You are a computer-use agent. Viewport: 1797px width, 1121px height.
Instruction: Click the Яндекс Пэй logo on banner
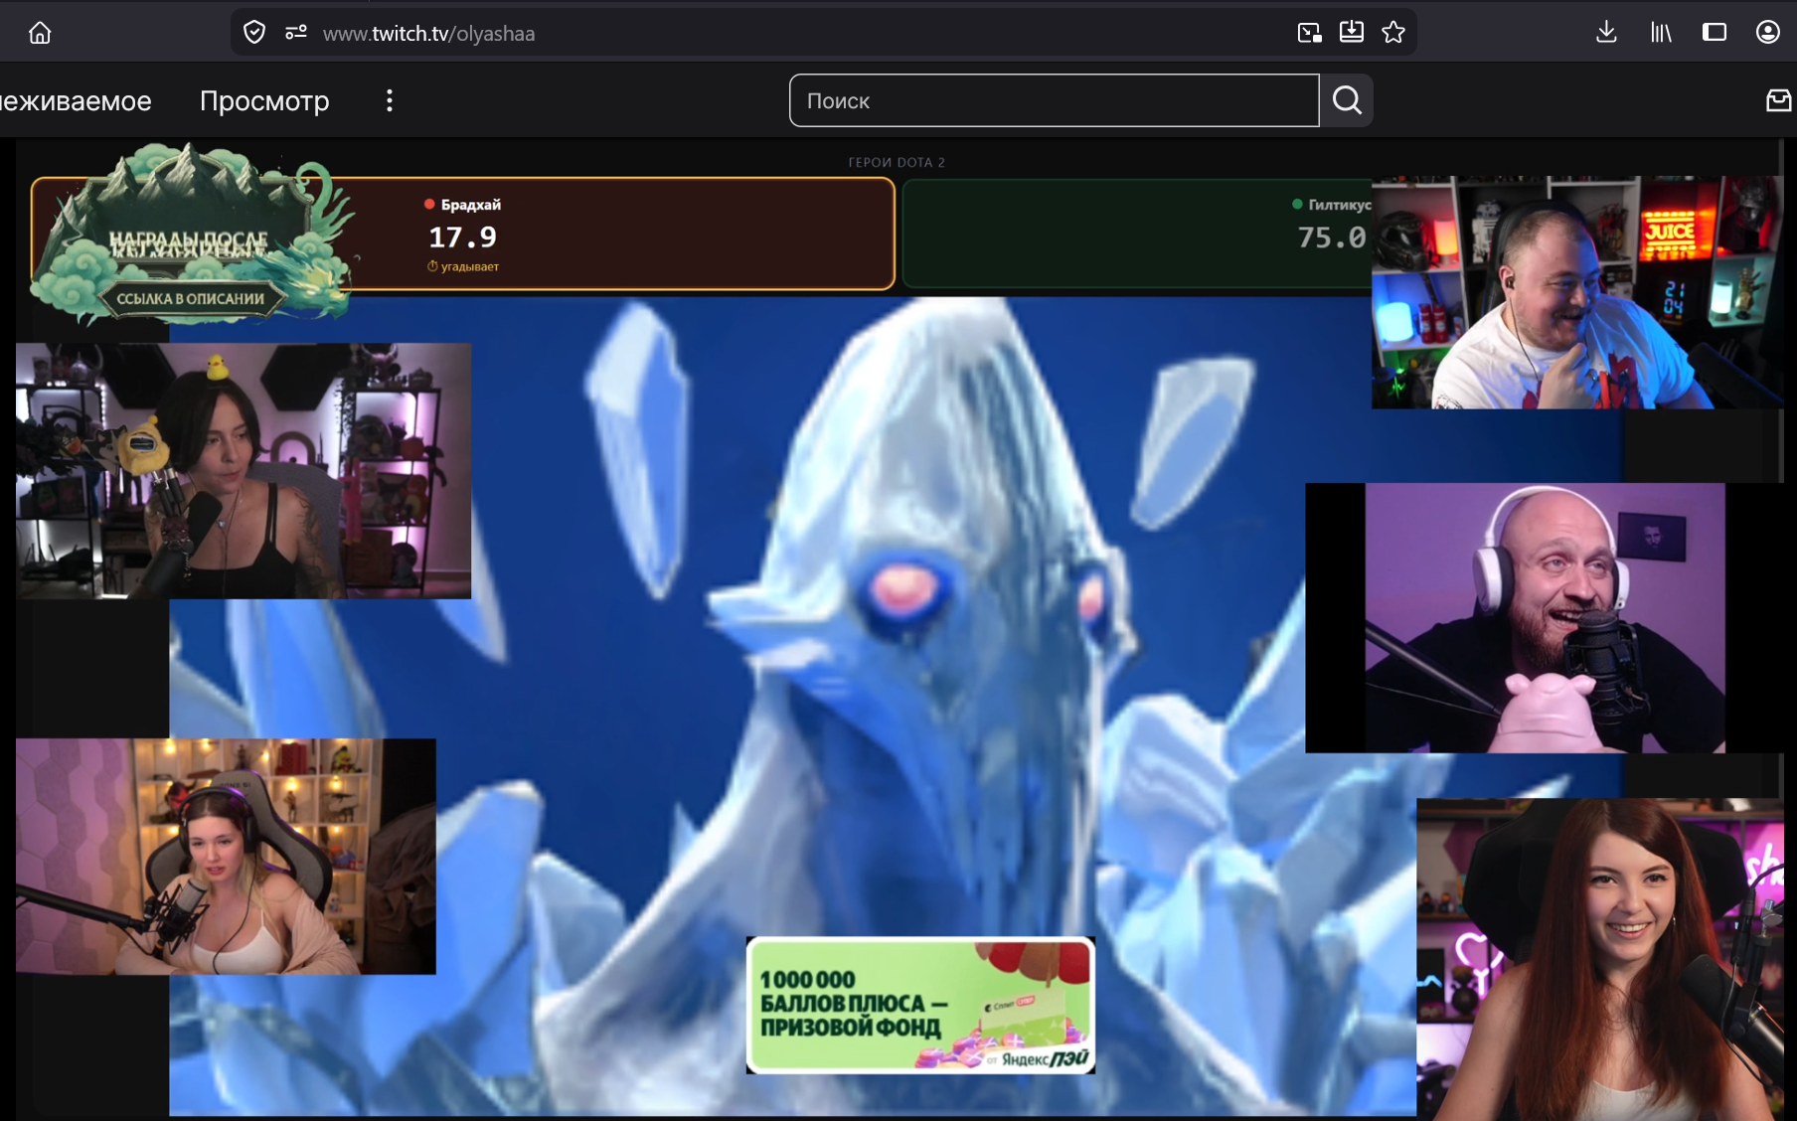tap(1045, 1059)
